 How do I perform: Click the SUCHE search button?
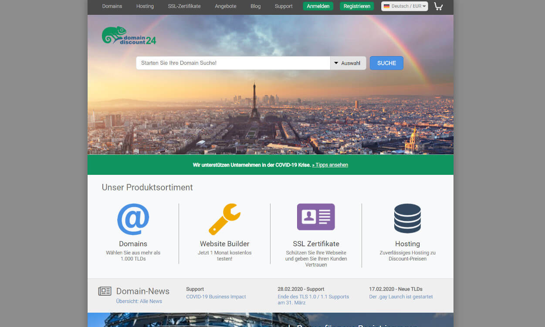386,63
